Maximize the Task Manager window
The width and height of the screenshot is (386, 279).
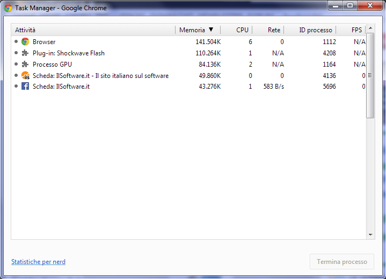pos(350,6)
